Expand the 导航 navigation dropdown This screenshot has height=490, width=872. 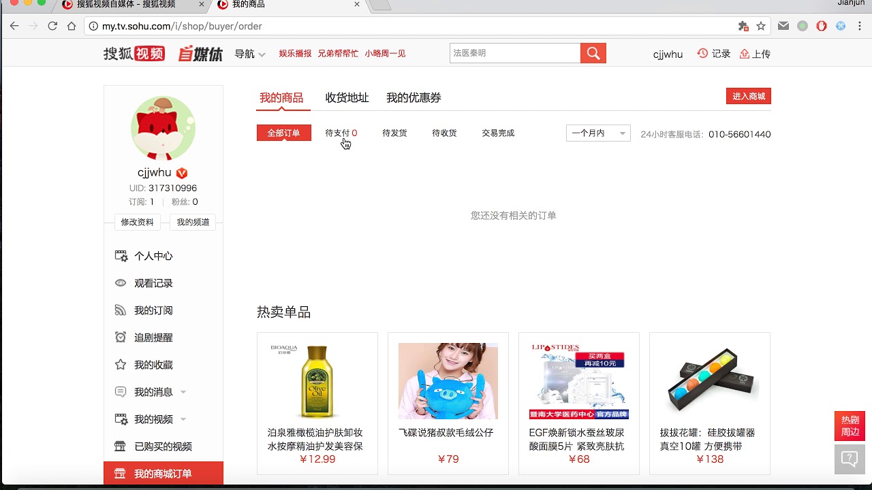(x=250, y=54)
